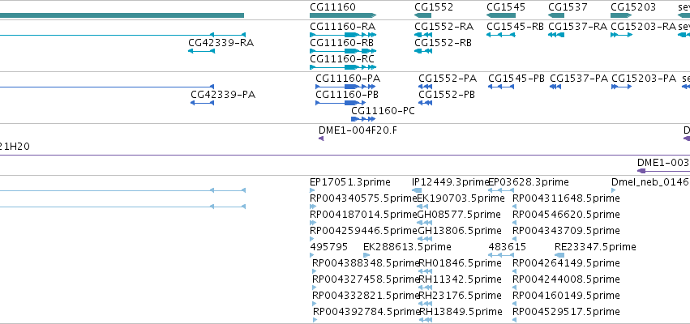Select transcript CG11160-RC

[x=342, y=59]
